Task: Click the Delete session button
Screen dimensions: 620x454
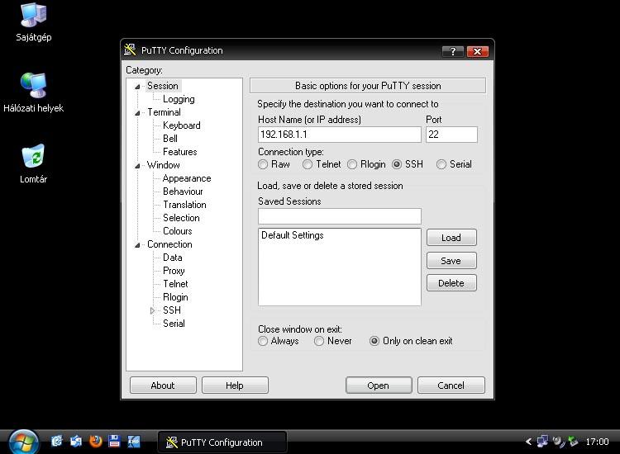Action: coord(451,283)
